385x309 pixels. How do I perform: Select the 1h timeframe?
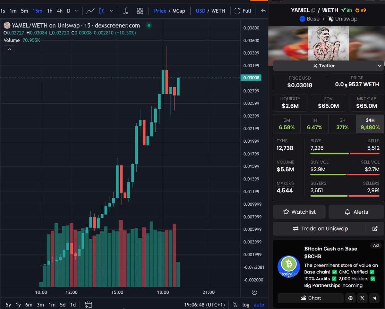coord(50,11)
